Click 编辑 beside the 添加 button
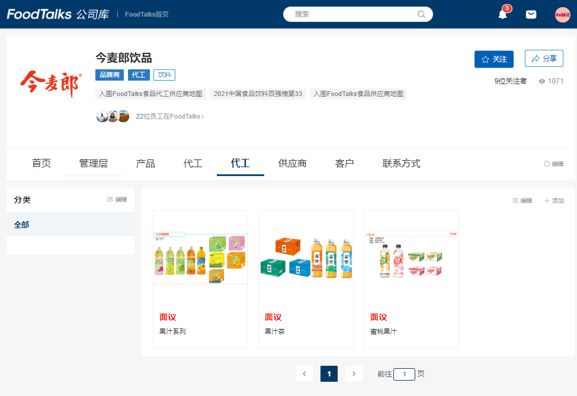The height and width of the screenshot is (396, 577). click(522, 200)
